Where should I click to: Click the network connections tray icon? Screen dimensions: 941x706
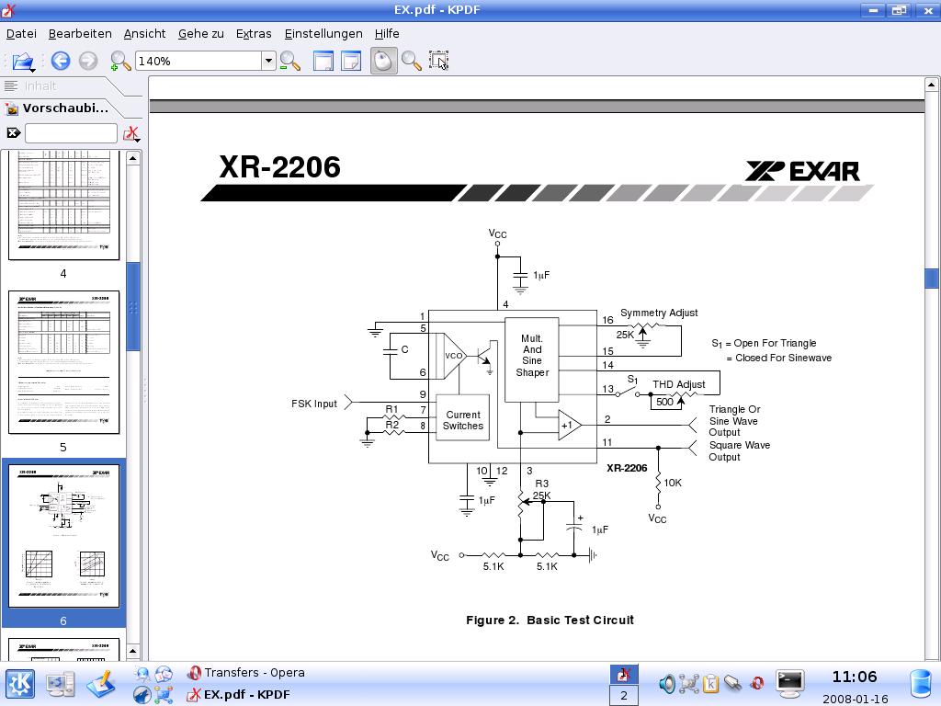pos(689,683)
